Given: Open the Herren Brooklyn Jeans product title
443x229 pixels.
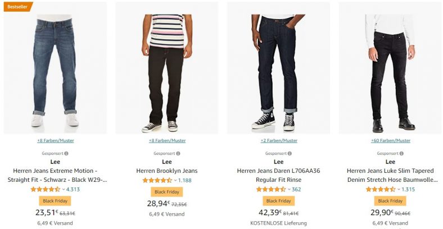Looking at the screenshot, I should coord(167,171).
